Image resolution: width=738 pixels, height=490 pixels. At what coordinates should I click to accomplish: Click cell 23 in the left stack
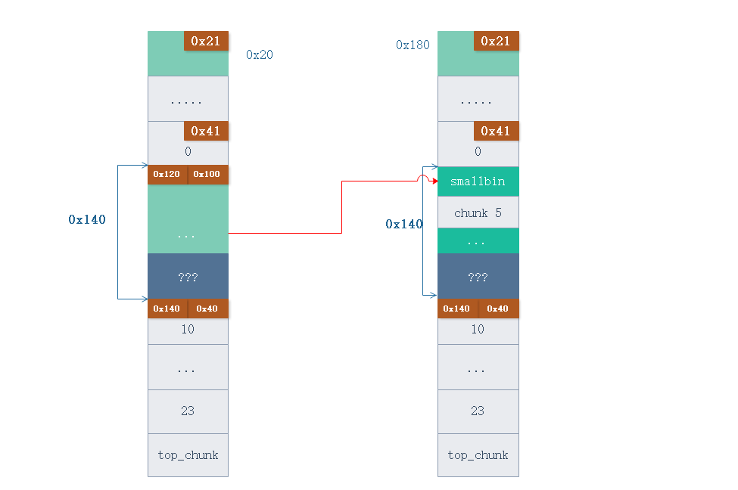click(188, 411)
